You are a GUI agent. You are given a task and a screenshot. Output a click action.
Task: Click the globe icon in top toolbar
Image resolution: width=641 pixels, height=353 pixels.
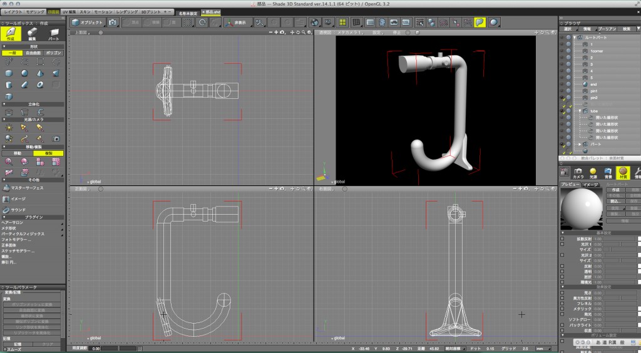[314, 23]
